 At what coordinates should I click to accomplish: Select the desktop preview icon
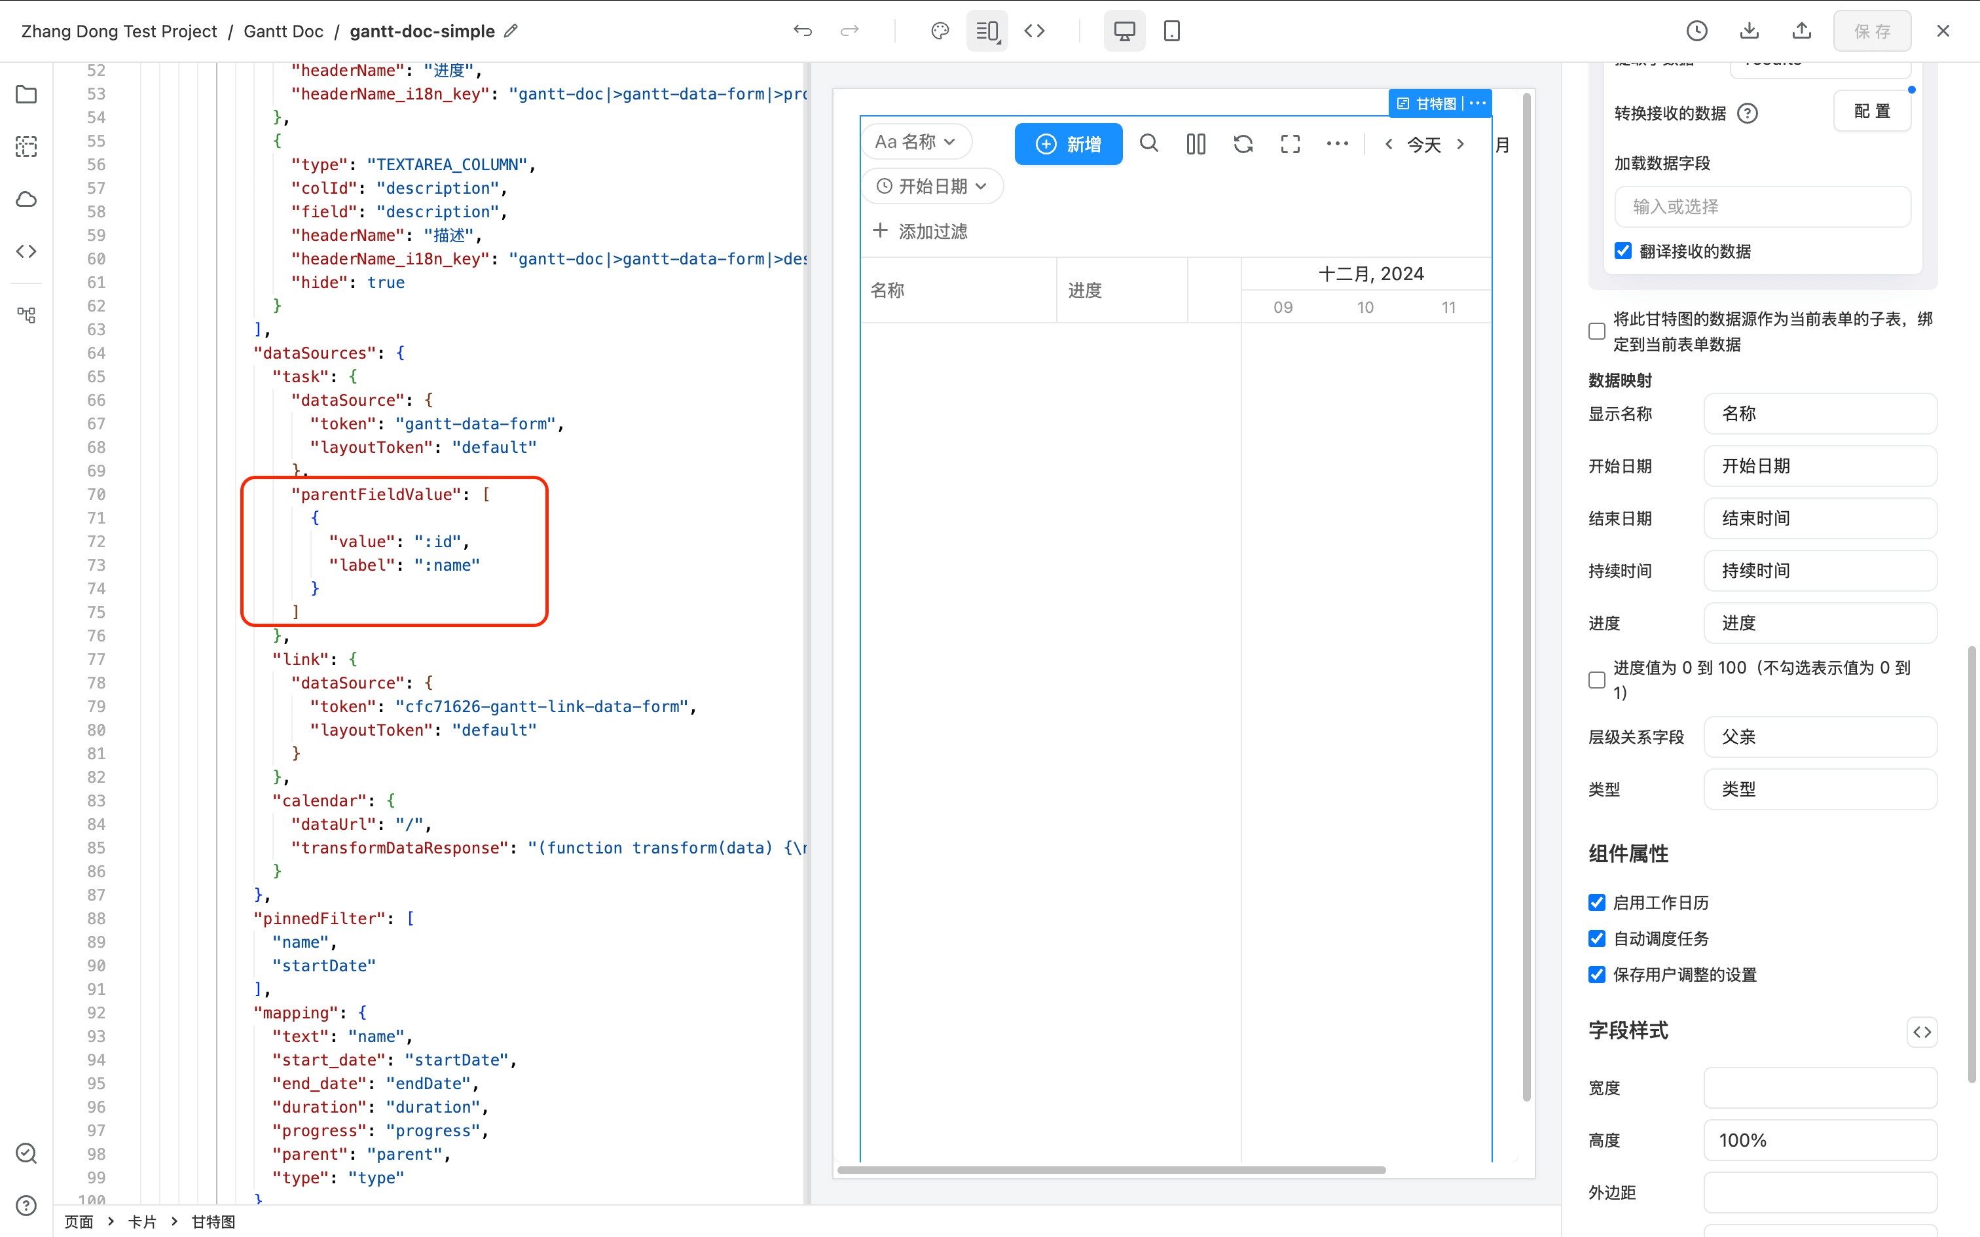[1125, 31]
